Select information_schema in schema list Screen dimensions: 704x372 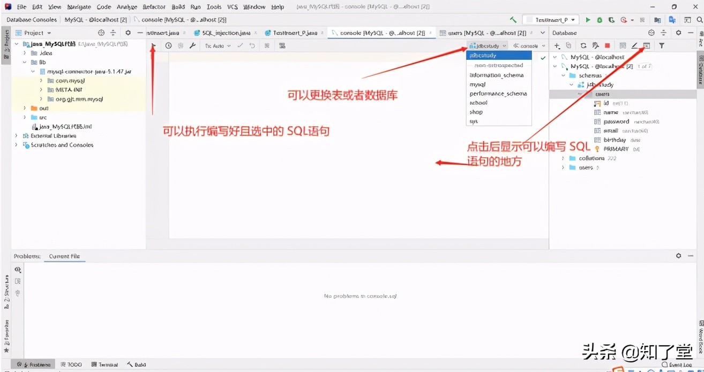[x=499, y=75]
